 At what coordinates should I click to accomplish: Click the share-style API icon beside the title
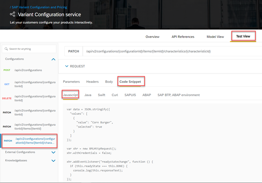13,14
